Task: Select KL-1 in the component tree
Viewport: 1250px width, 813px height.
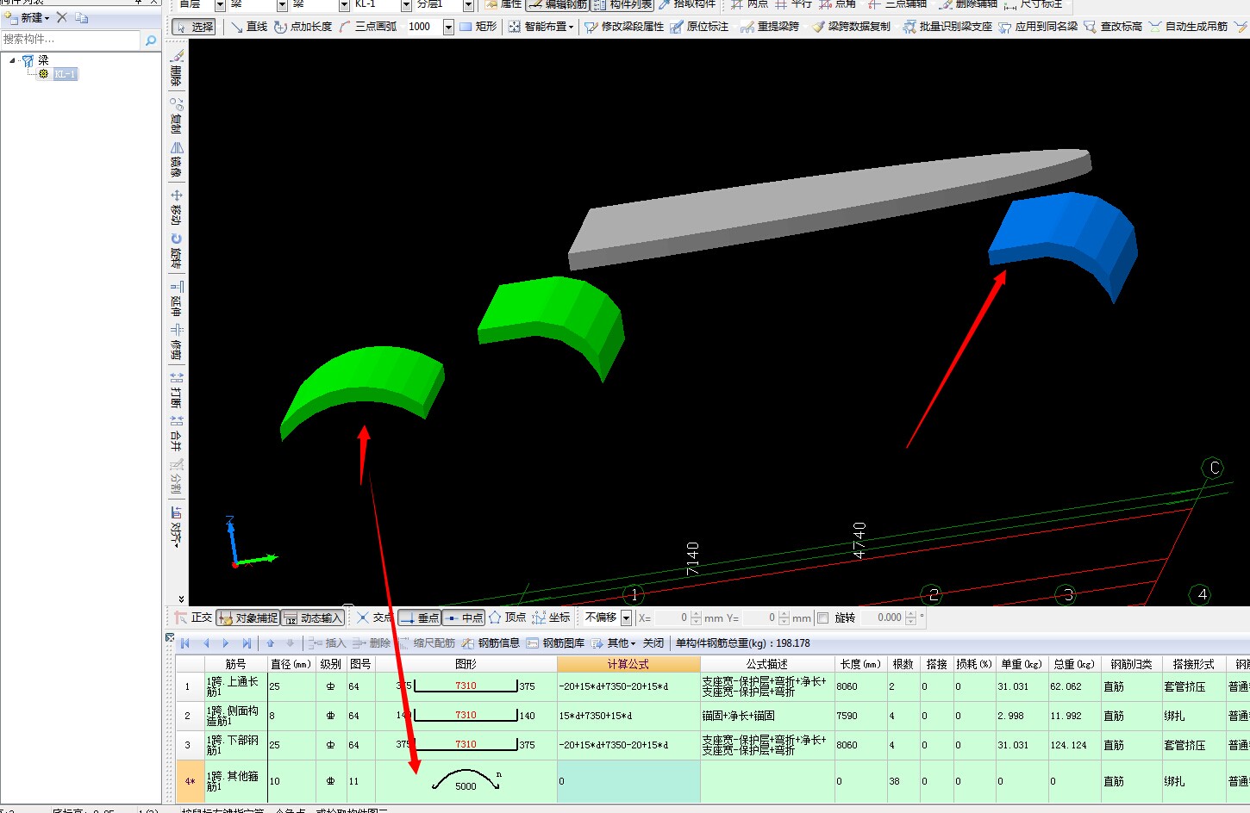Action: (65, 74)
